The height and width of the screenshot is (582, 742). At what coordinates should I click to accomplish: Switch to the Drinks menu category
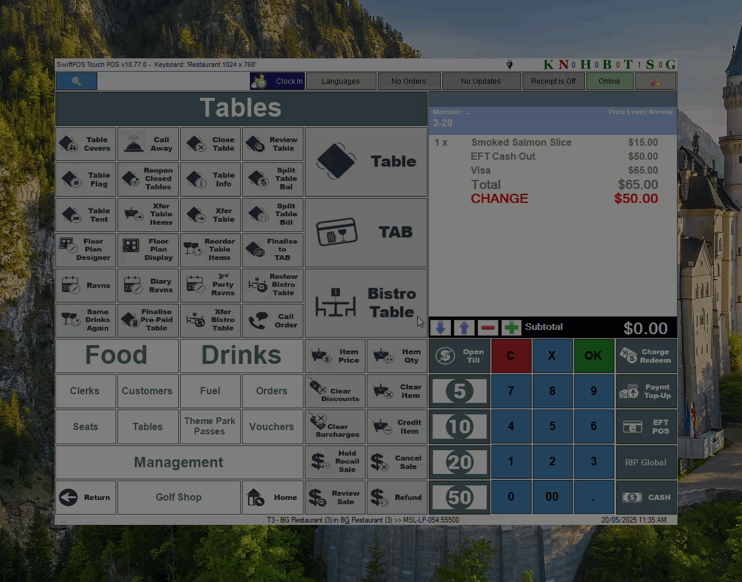tap(241, 355)
